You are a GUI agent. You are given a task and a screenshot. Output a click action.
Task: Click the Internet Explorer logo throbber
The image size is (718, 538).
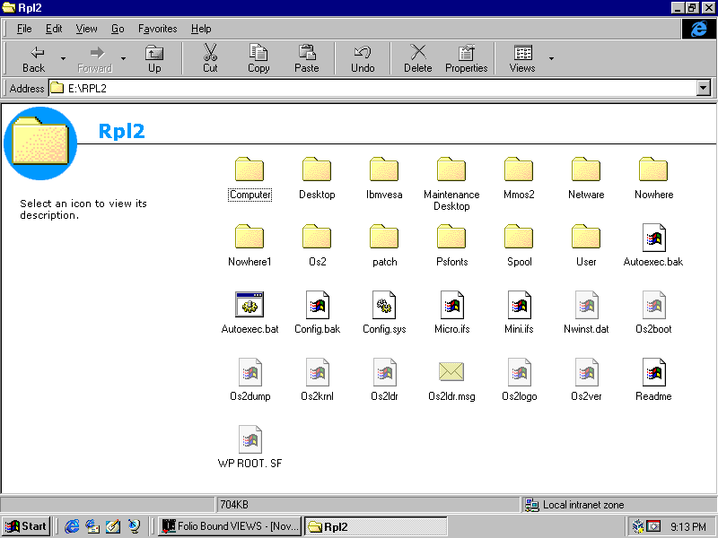coord(699,29)
